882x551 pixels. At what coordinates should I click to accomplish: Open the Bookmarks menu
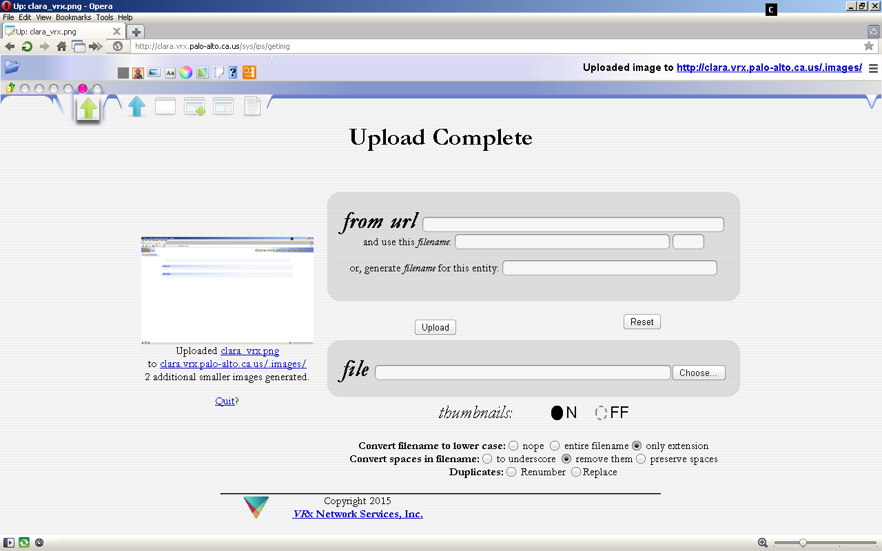(x=73, y=17)
